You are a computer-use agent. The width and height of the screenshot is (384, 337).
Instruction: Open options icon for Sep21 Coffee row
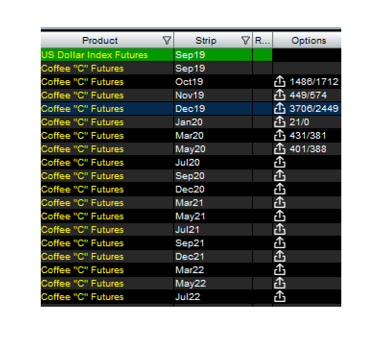[280, 243]
